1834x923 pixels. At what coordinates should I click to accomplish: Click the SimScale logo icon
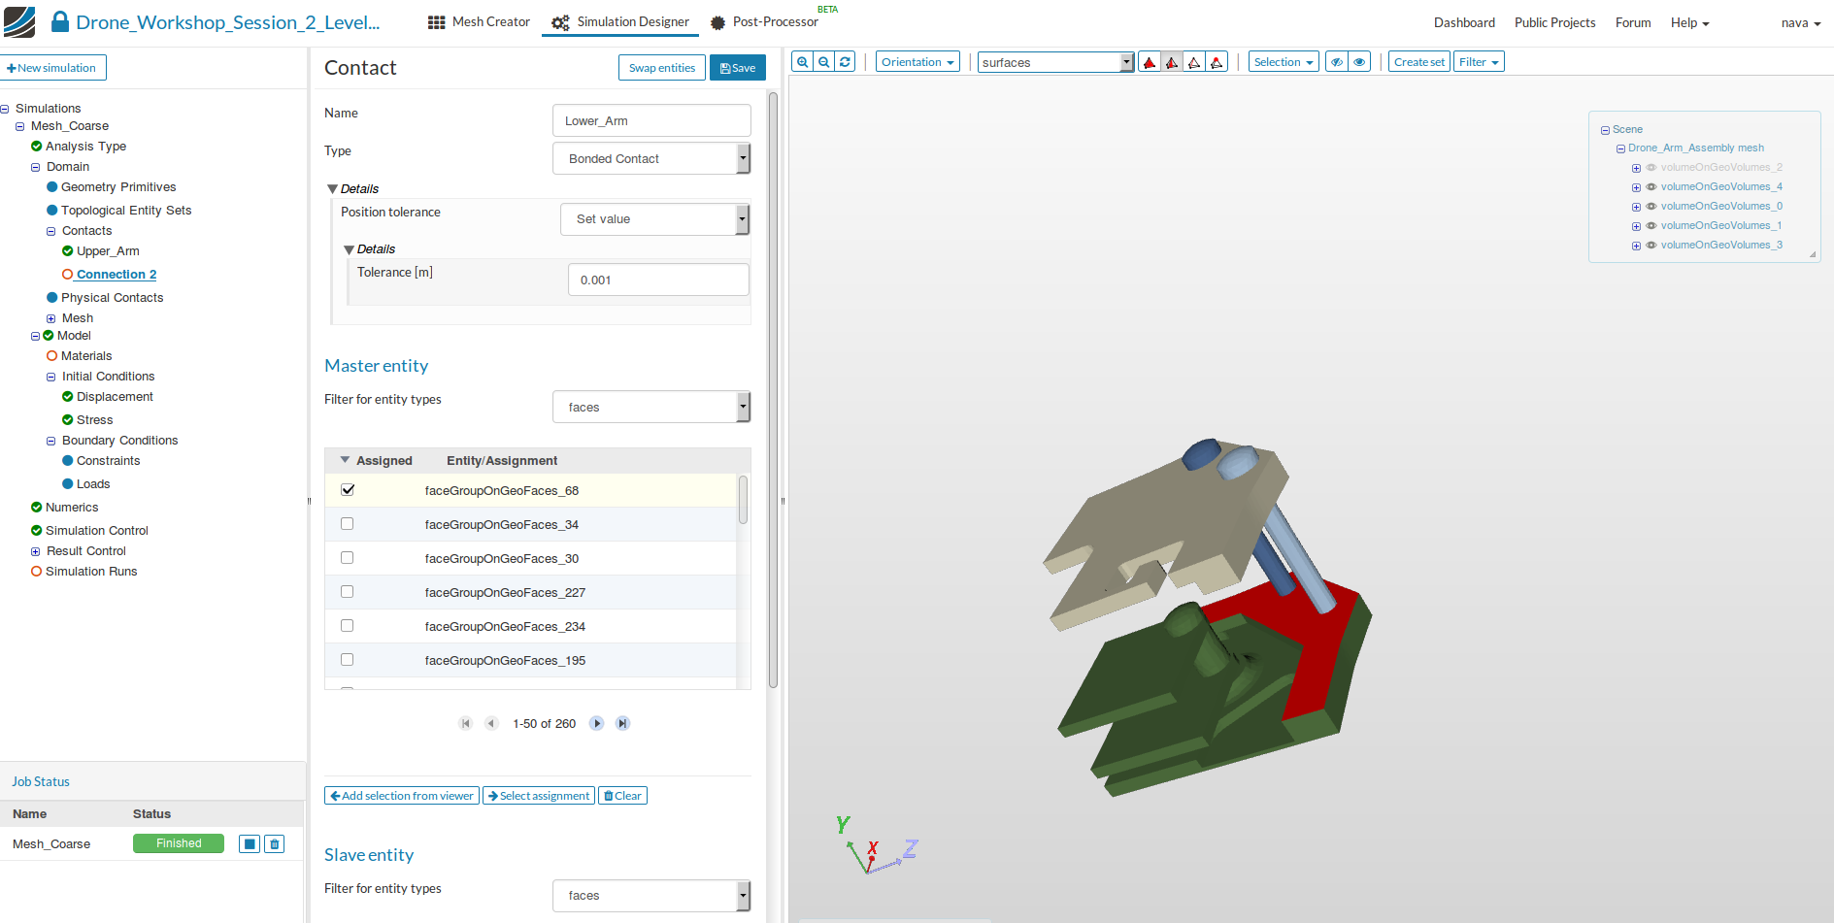click(x=19, y=22)
